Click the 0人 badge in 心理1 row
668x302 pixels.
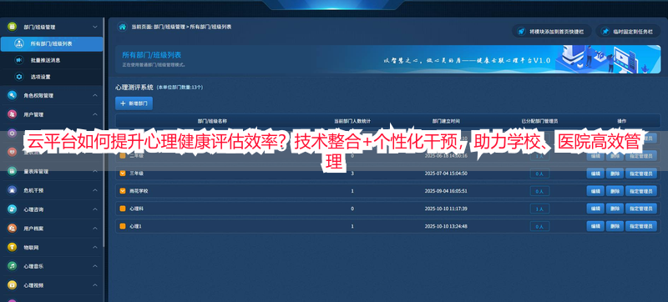tap(539, 227)
